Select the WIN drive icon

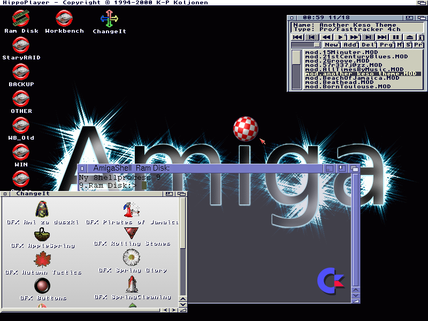(x=21, y=152)
